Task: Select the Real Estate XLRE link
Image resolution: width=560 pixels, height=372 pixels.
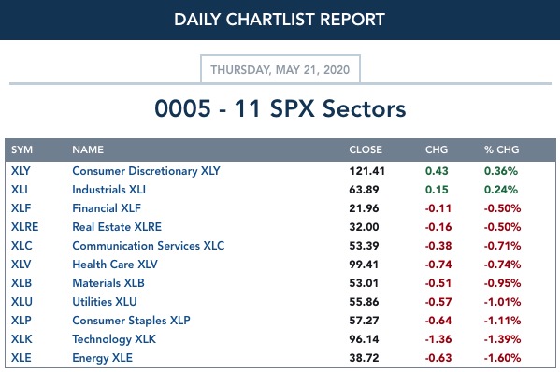Action: [117, 227]
